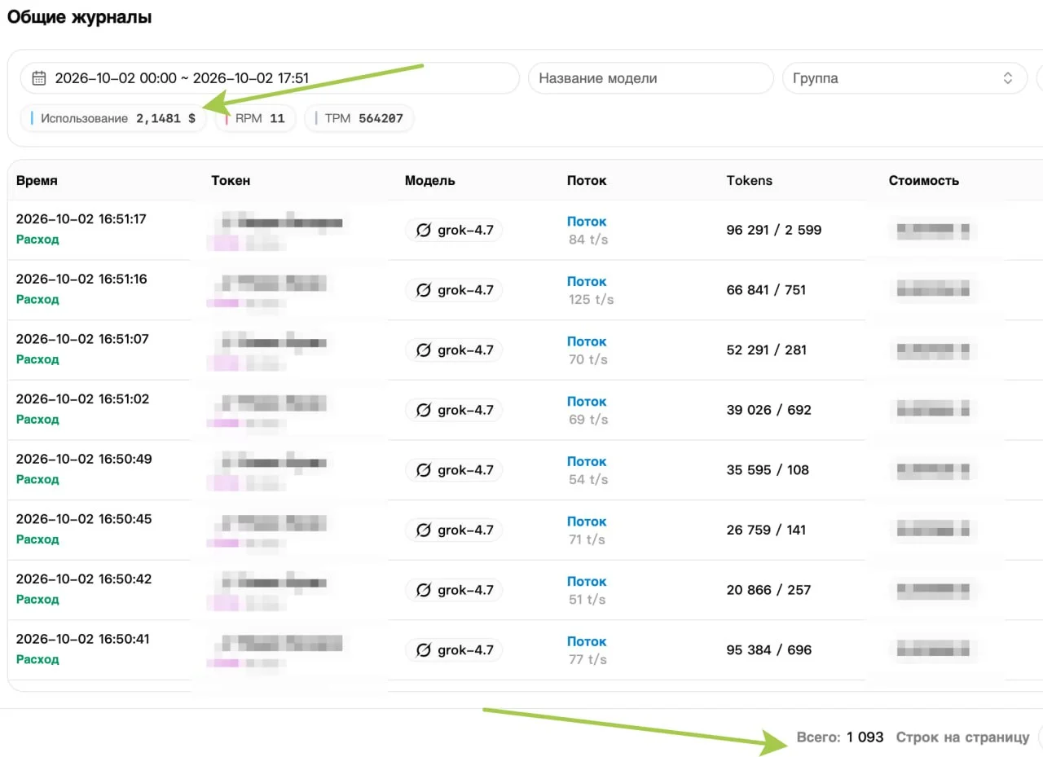The width and height of the screenshot is (1043, 757).
Task: Click the Токен column header
Action: pyautogui.click(x=231, y=181)
